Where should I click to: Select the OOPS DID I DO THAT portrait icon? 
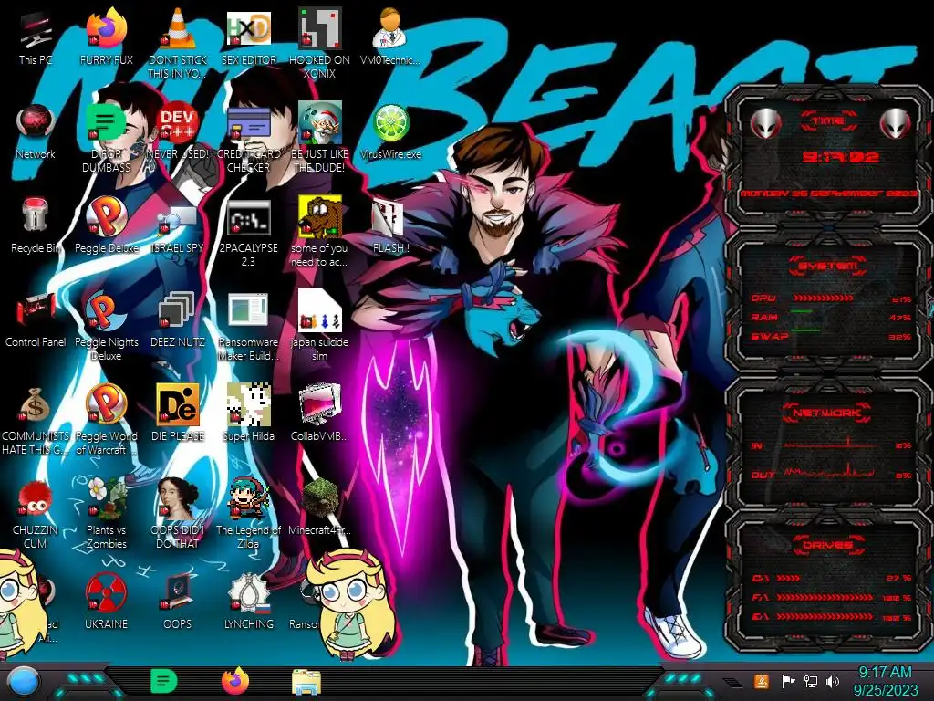pyautogui.click(x=177, y=515)
